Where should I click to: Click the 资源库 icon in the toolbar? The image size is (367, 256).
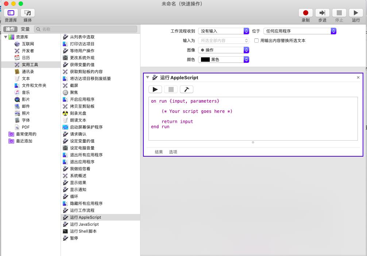point(11,13)
